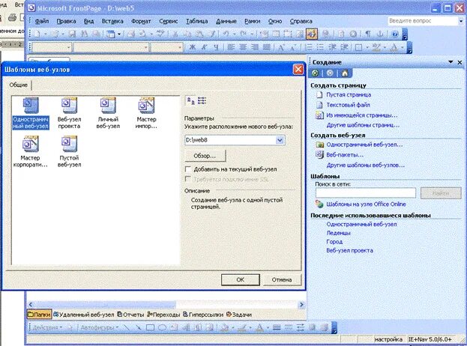Toggle Show All paragraph marks (¶)

368,34
